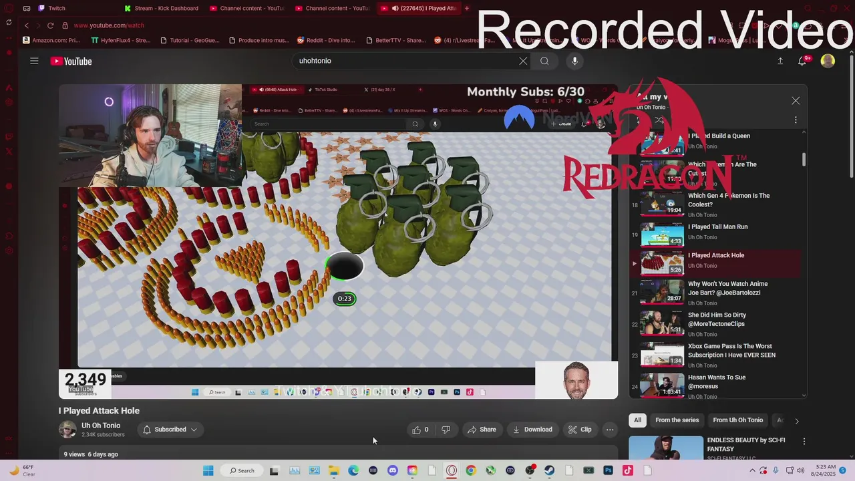Toggle shuffle for the playlist
This screenshot has width=855, height=481.
coord(659,120)
